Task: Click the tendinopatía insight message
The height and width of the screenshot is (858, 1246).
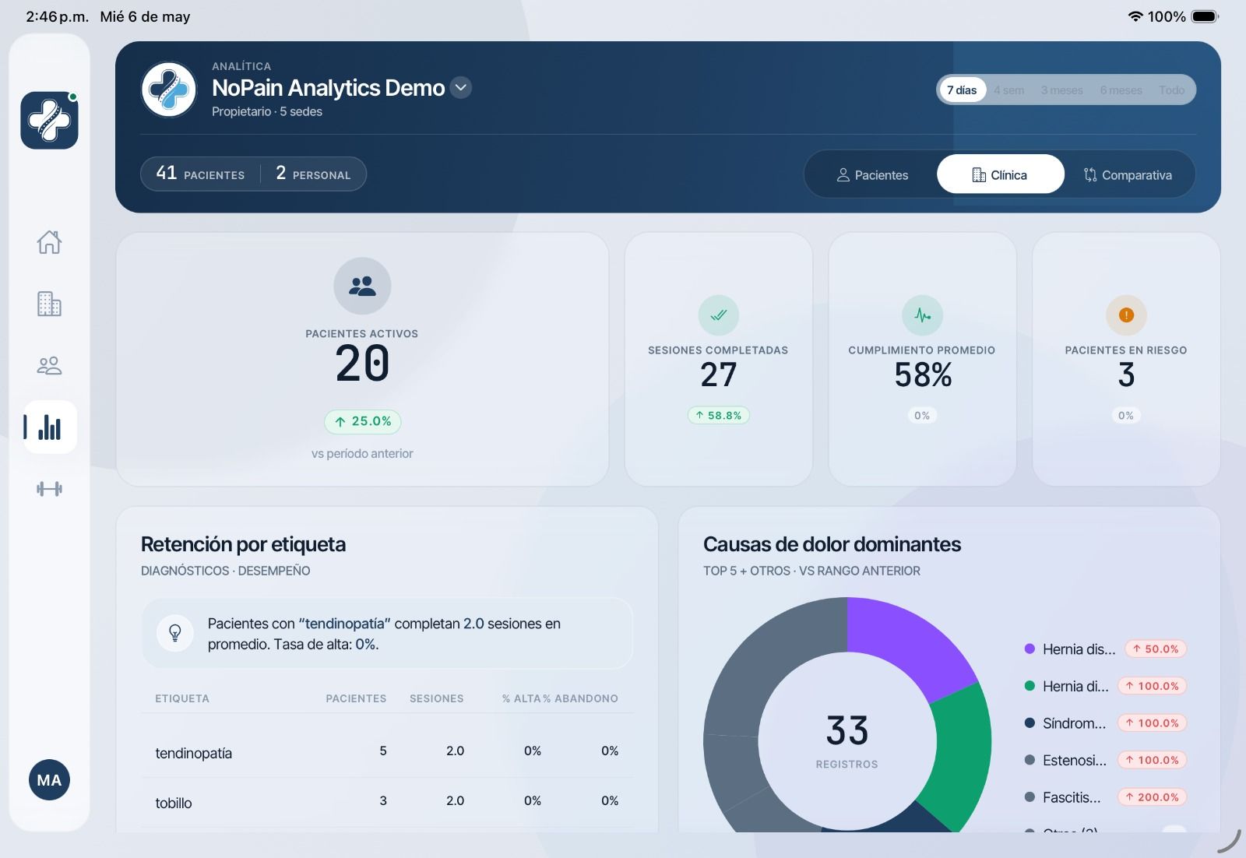Action: [x=387, y=633]
